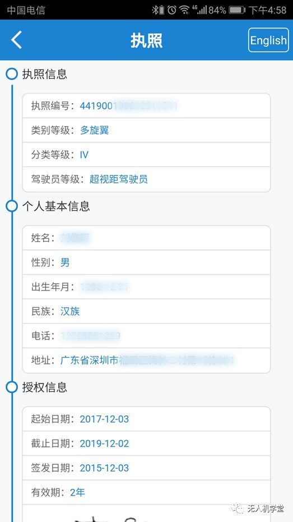Tap the battery indicator icon
Image resolution: width=293 pixels, height=522 pixels.
(237, 10)
